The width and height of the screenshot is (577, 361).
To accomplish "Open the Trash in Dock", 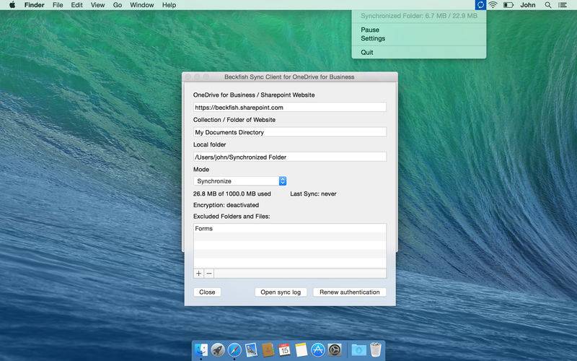I will pos(375,349).
